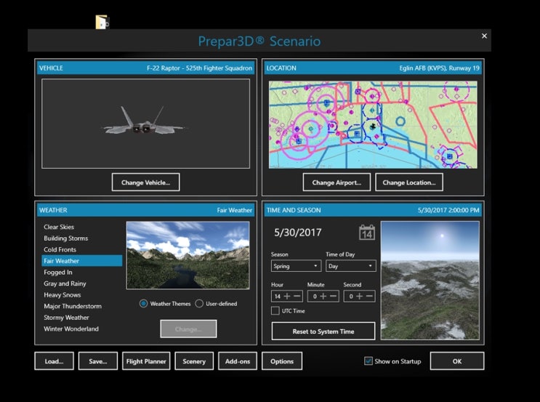Screen dimensions: 540x402
Task: Click the Change Location button
Action: 408,182
